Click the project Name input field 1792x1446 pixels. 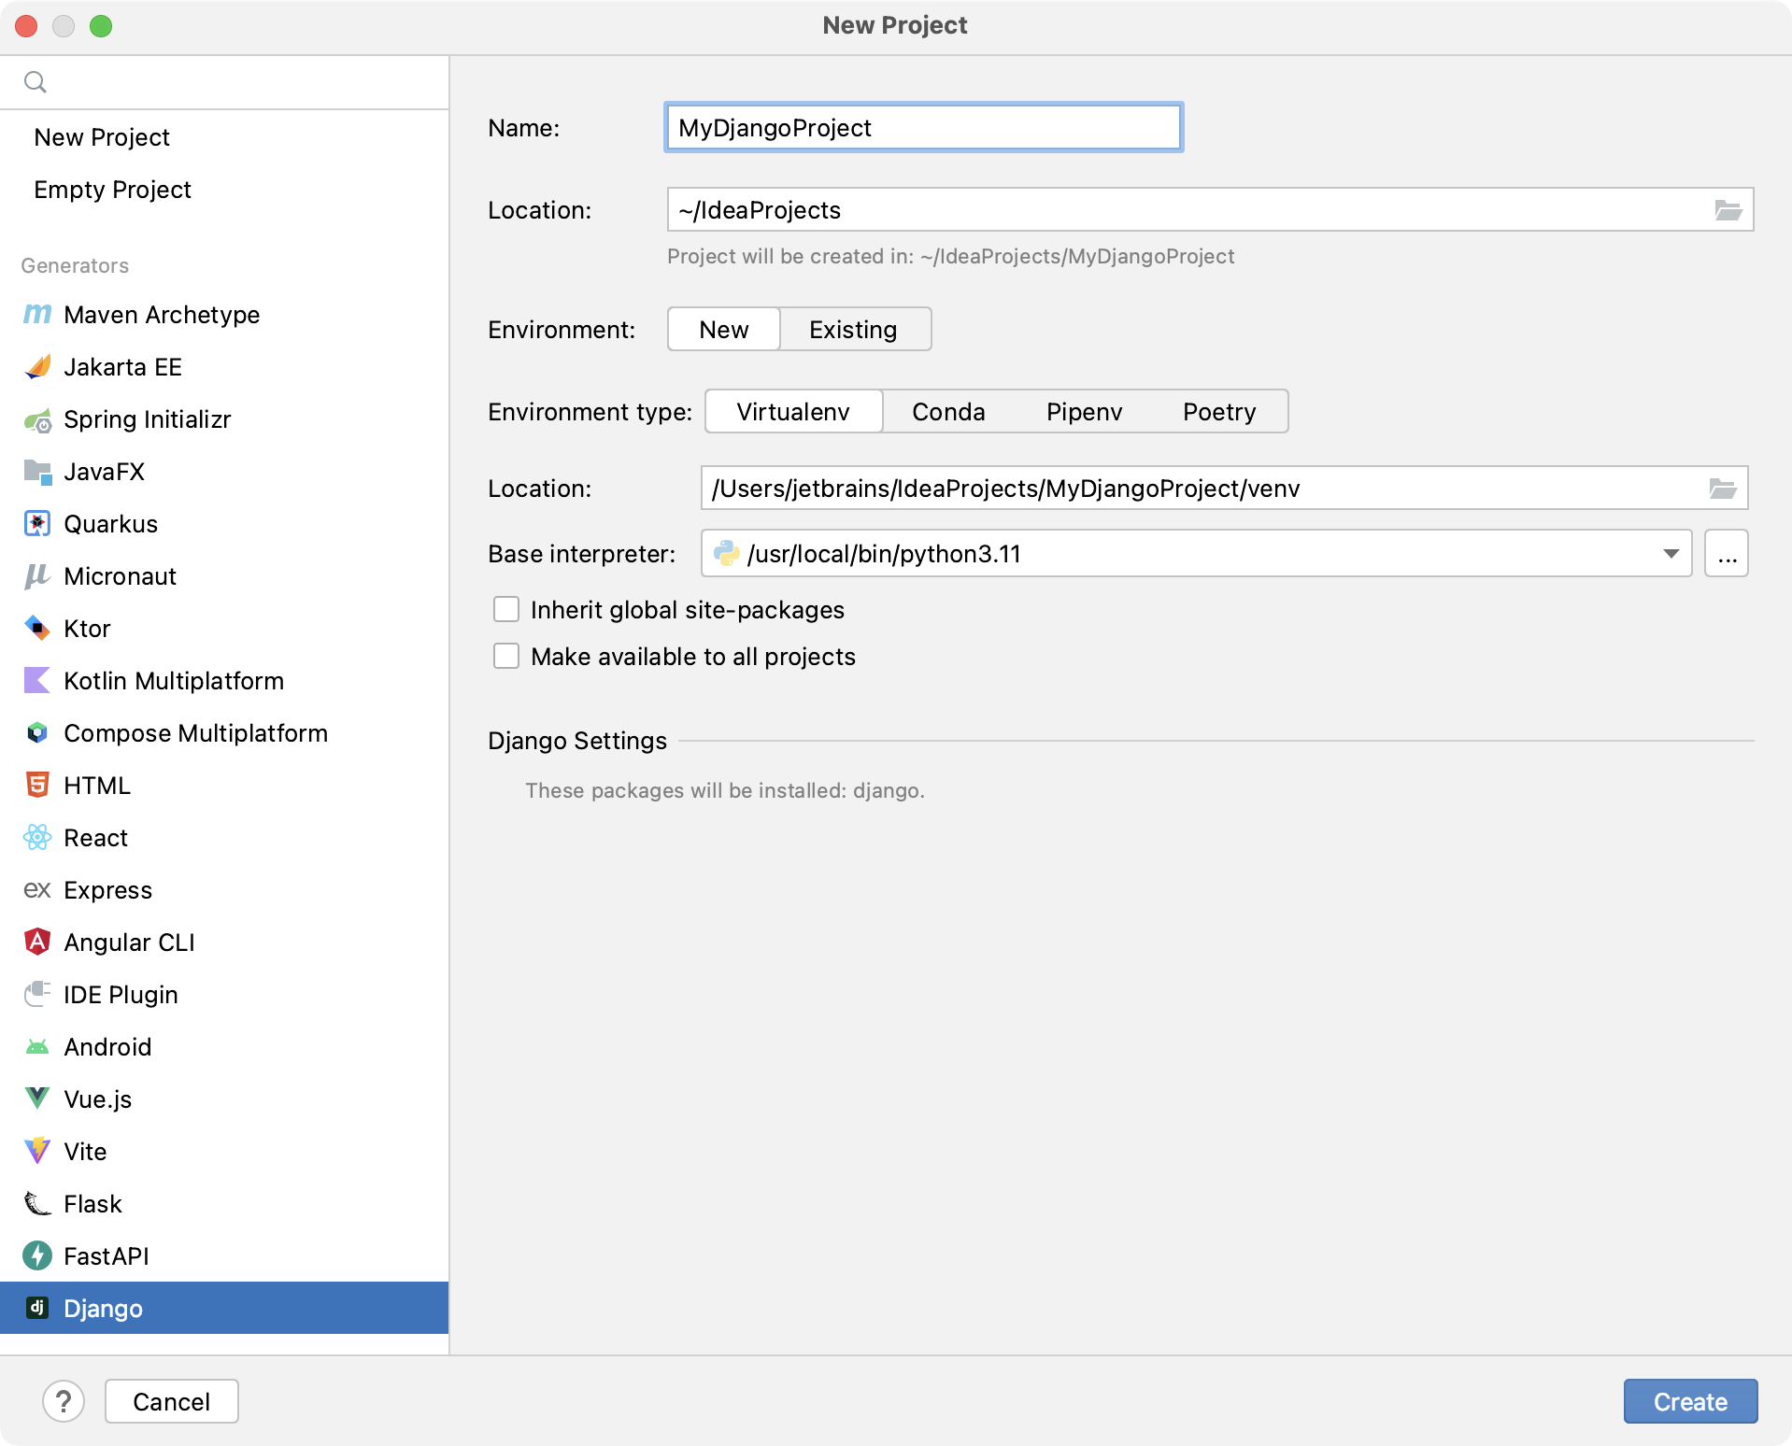point(923,127)
